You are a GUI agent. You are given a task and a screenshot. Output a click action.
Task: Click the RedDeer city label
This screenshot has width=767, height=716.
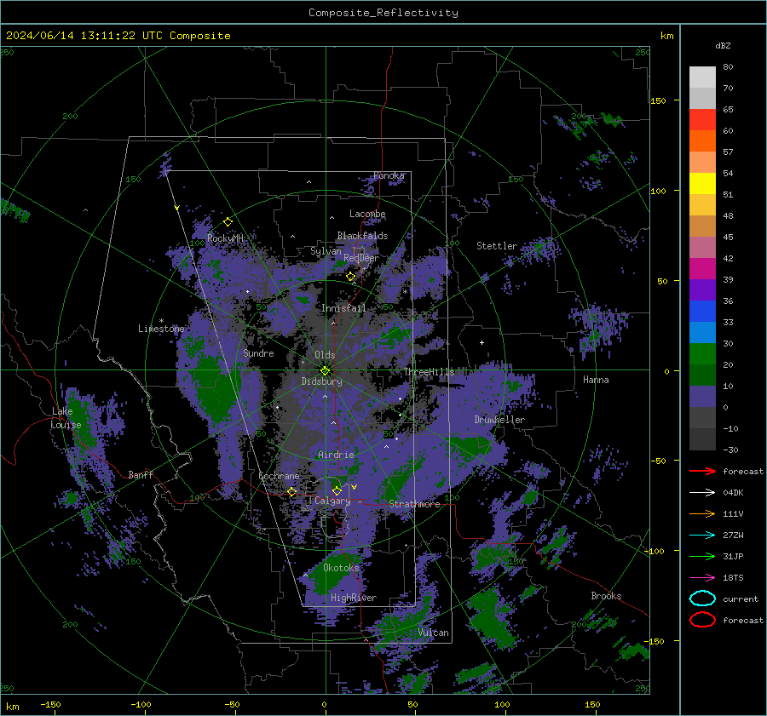coord(361,258)
